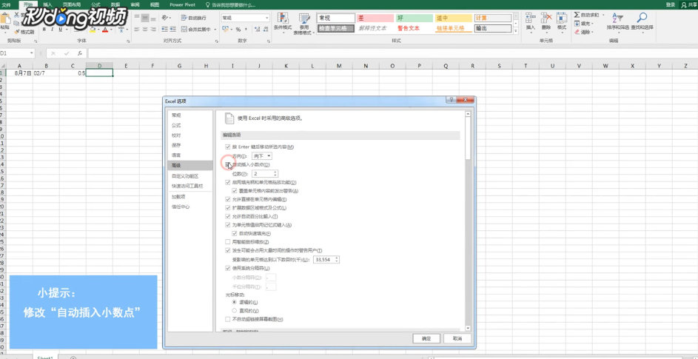Toggle 启用填充柄和单元格拖放功能 checkbox

(x=228, y=182)
